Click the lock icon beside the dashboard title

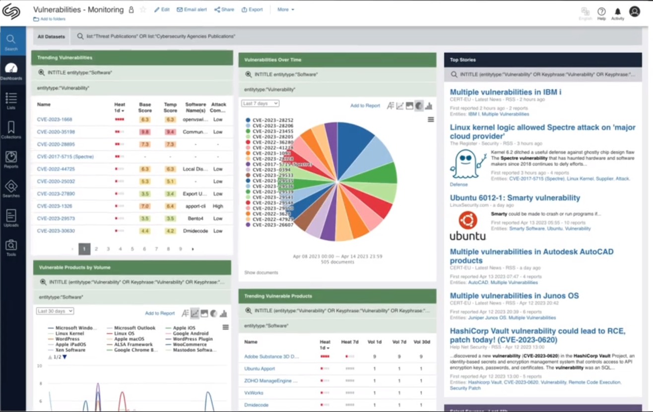coord(131,10)
